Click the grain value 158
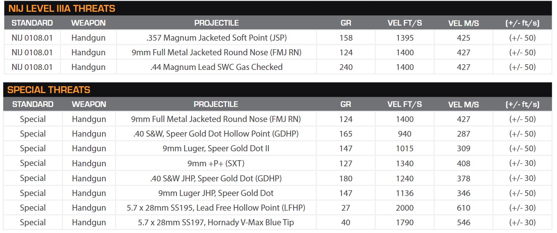The width and height of the screenshot is (557, 233). coord(346,38)
